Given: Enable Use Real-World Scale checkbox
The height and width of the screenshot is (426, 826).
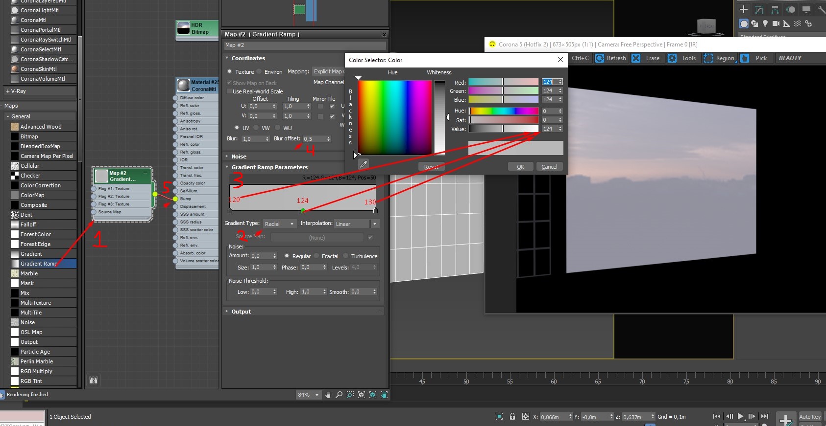Looking at the screenshot, I should [x=229, y=91].
